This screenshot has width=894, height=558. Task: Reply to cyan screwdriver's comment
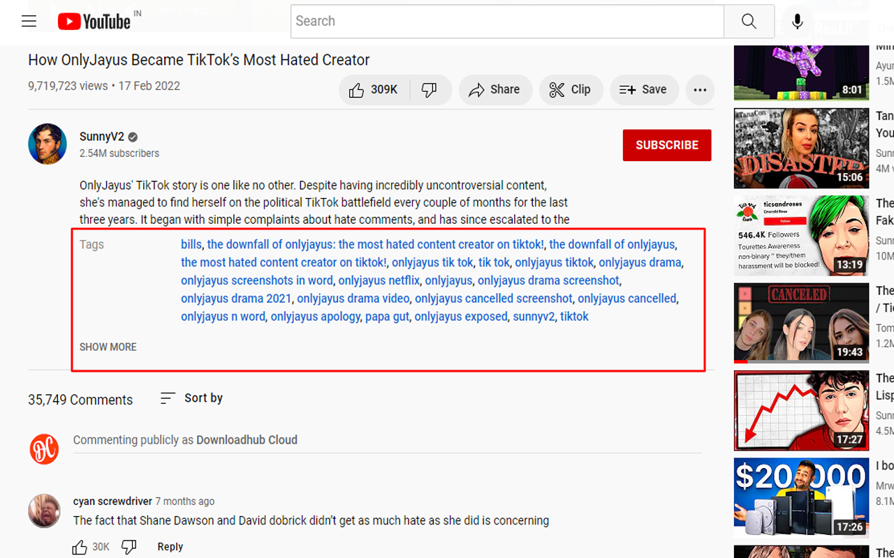(170, 547)
